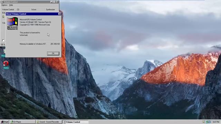221x124 pixels.
Task: Click the 'Version 4.0' build line
Action: point(35,22)
